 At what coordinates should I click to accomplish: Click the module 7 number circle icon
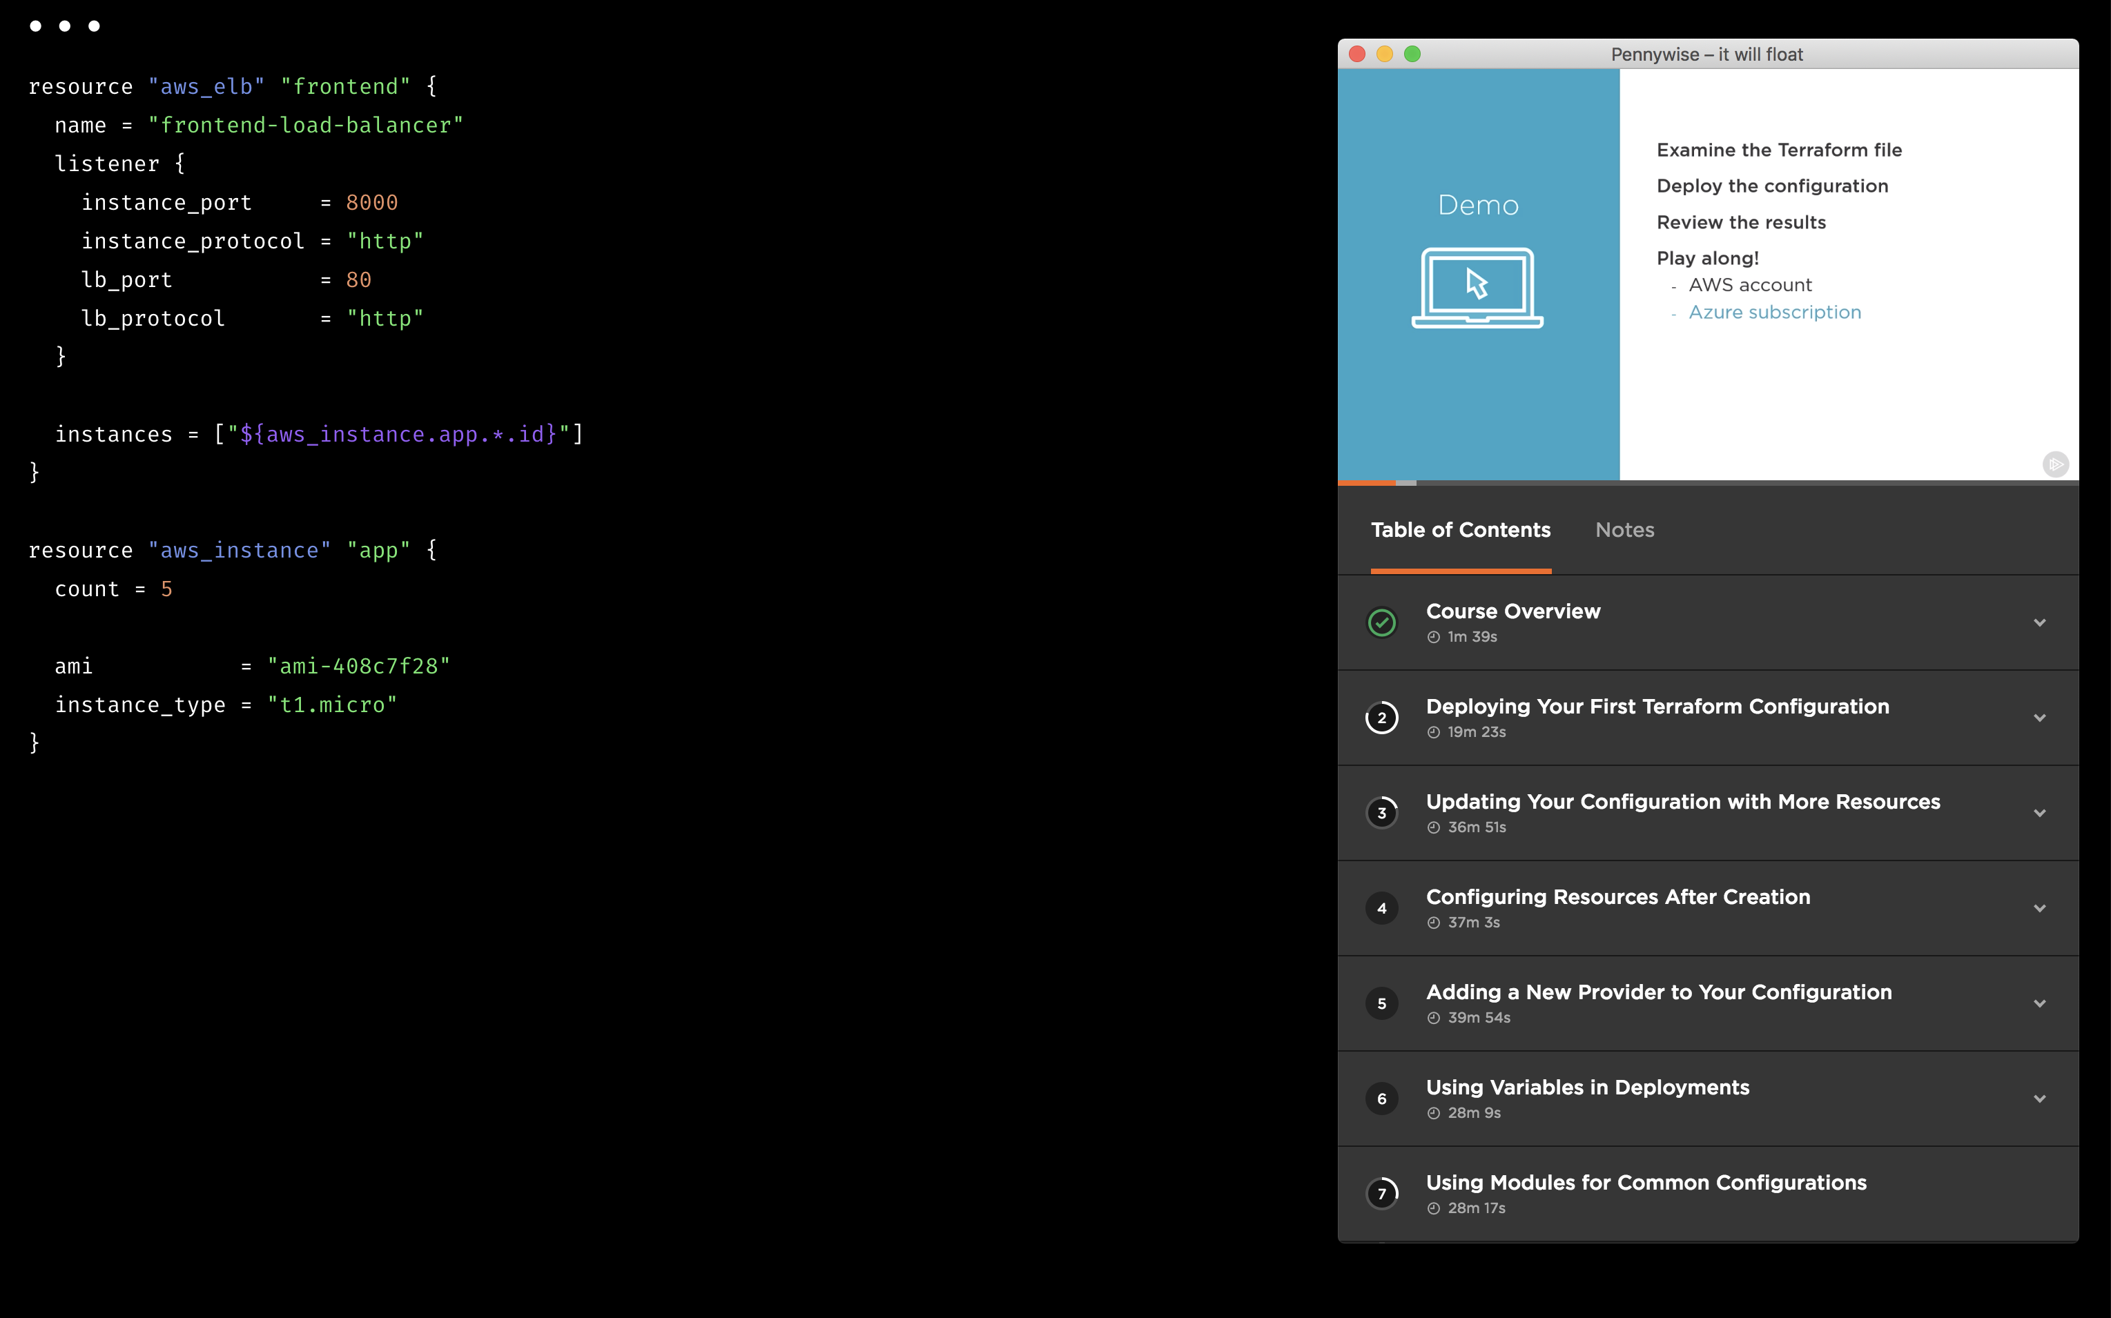point(1381,1193)
